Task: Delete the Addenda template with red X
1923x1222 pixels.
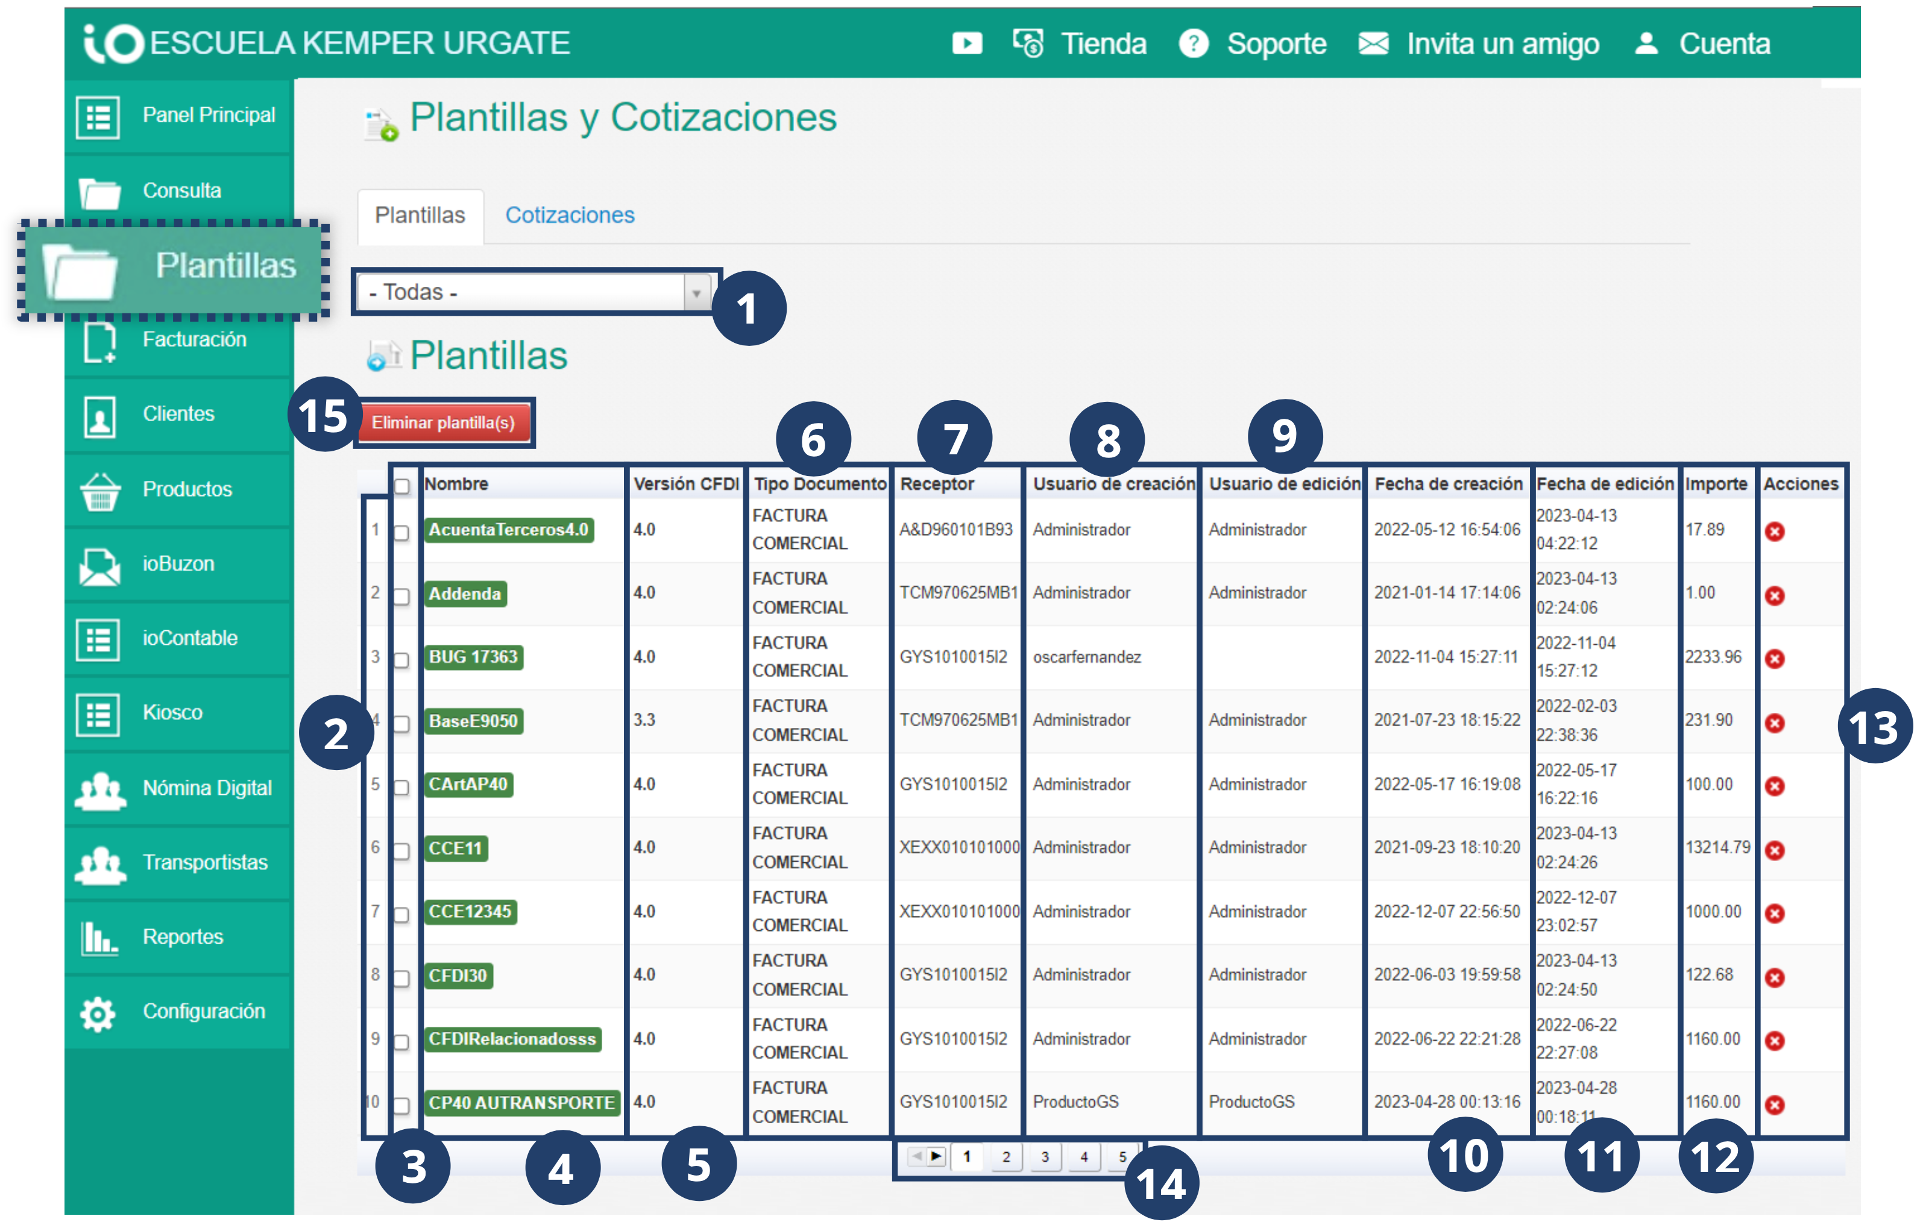Action: click(1775, 595)
